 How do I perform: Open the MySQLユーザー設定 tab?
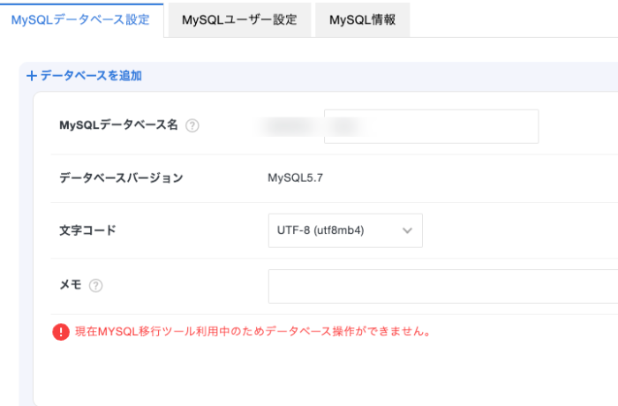point(239,19)
